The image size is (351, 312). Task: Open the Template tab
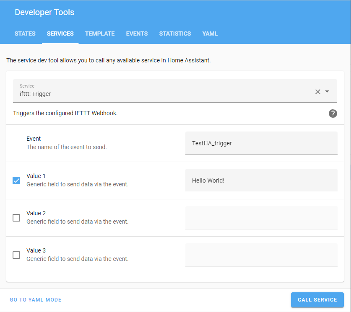pyautogui.click(x=100, y=34)
